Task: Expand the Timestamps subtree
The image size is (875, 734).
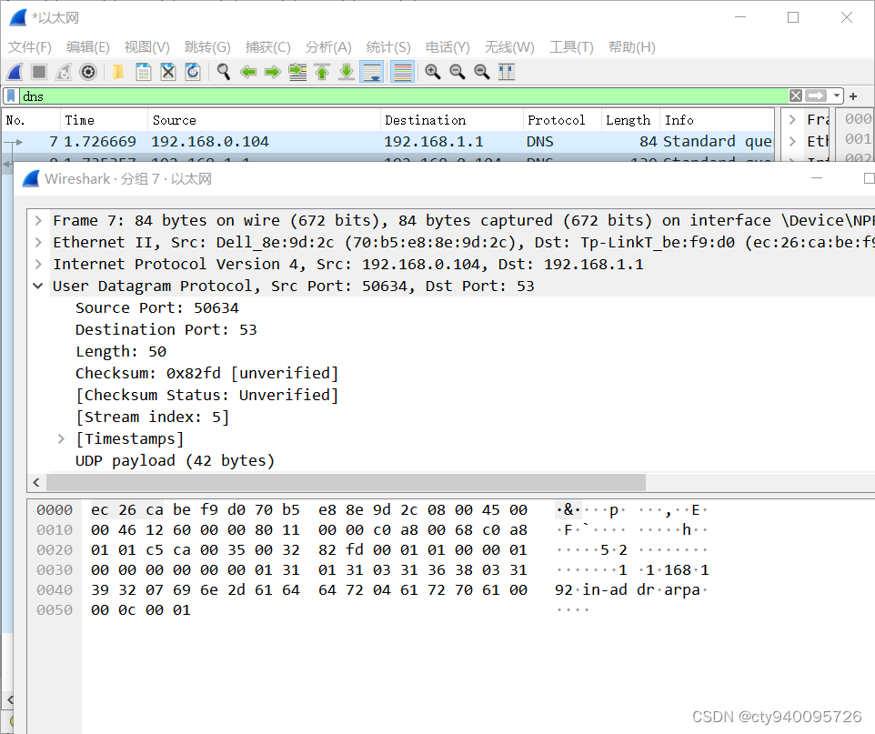Action: click(x=61, y=438)
